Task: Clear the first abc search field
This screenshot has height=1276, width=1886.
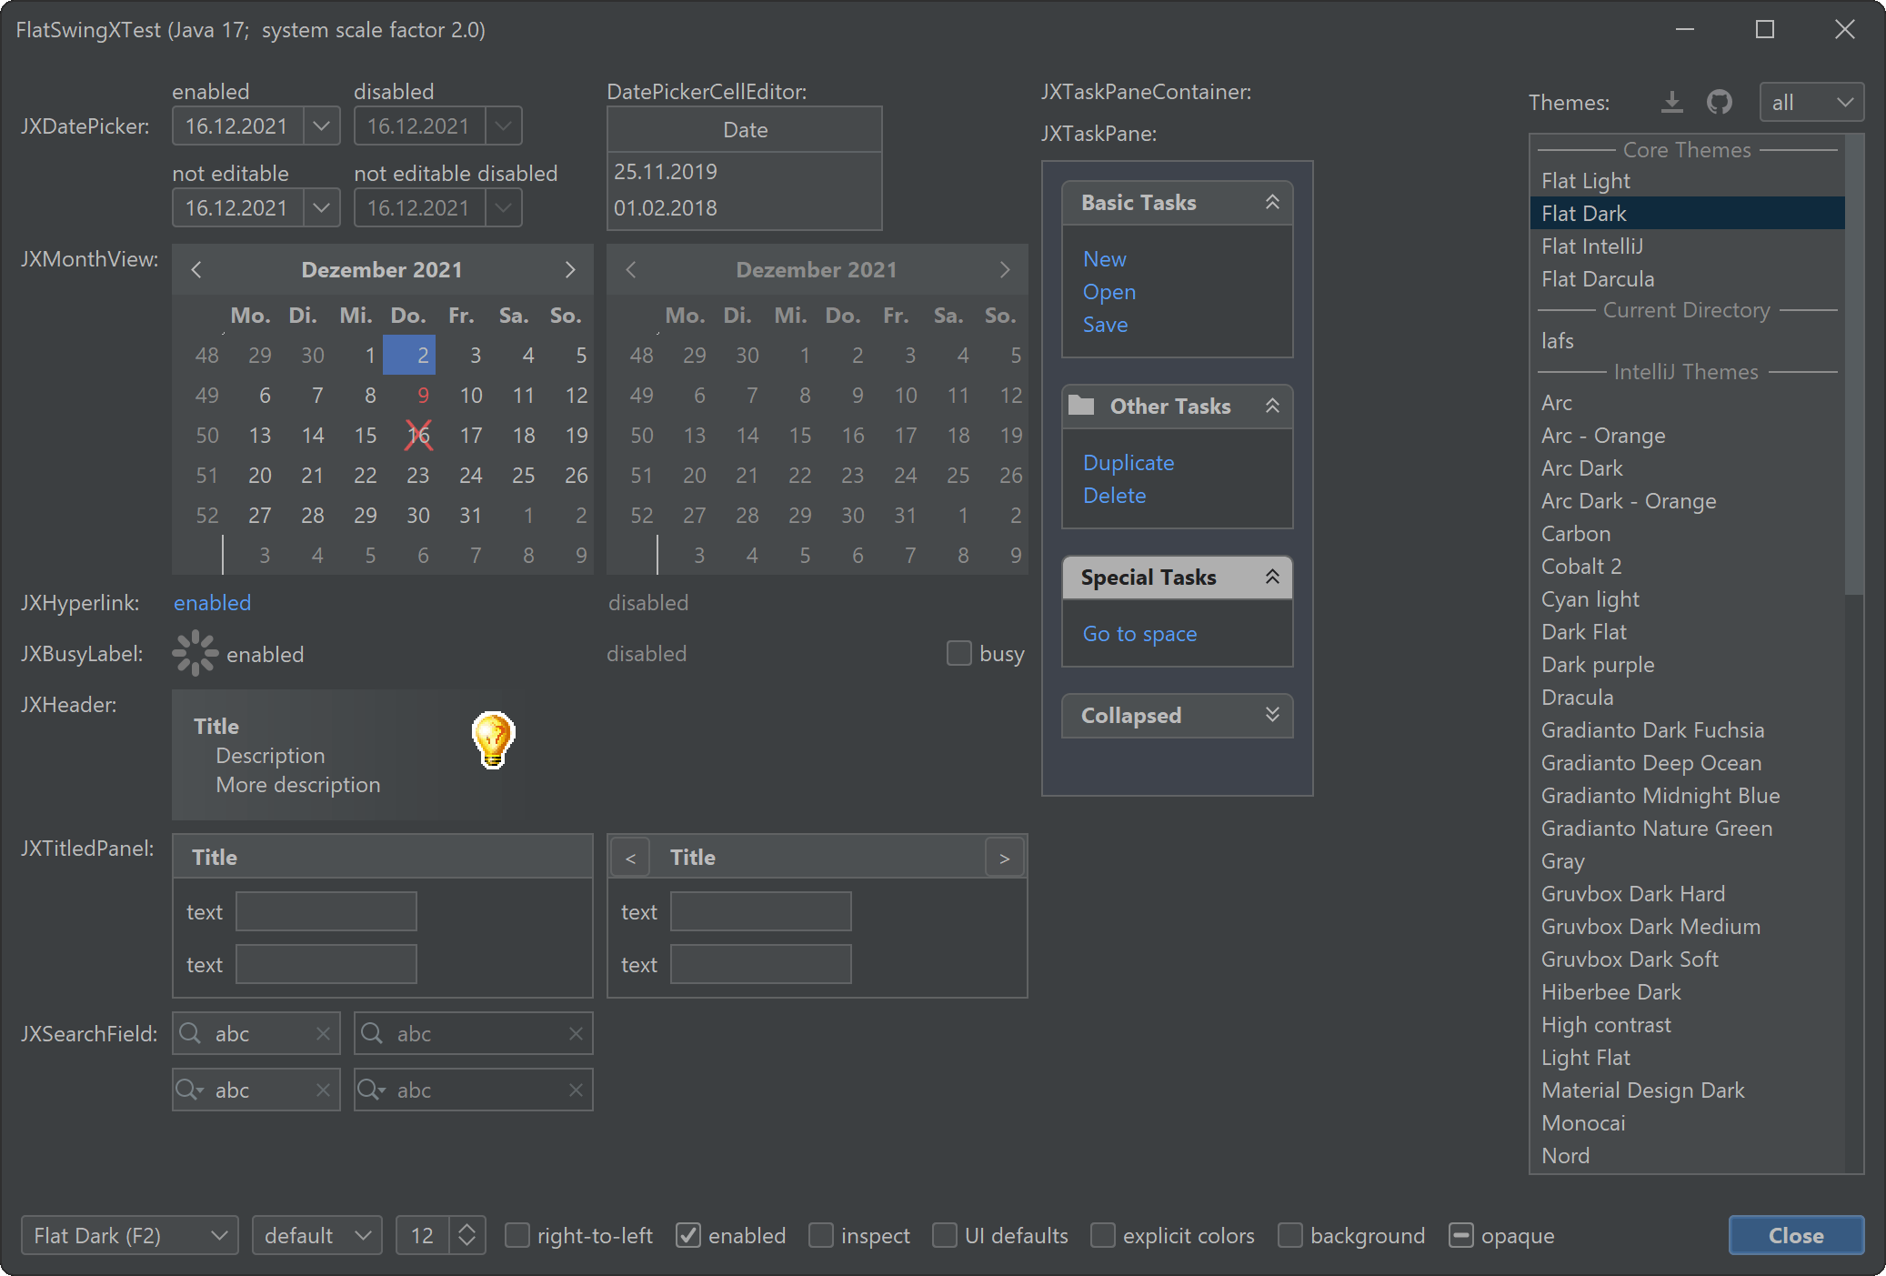Action: 323,1033
